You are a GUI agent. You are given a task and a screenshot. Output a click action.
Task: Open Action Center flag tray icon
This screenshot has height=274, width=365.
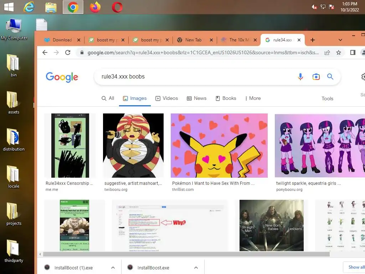point(331,7)
